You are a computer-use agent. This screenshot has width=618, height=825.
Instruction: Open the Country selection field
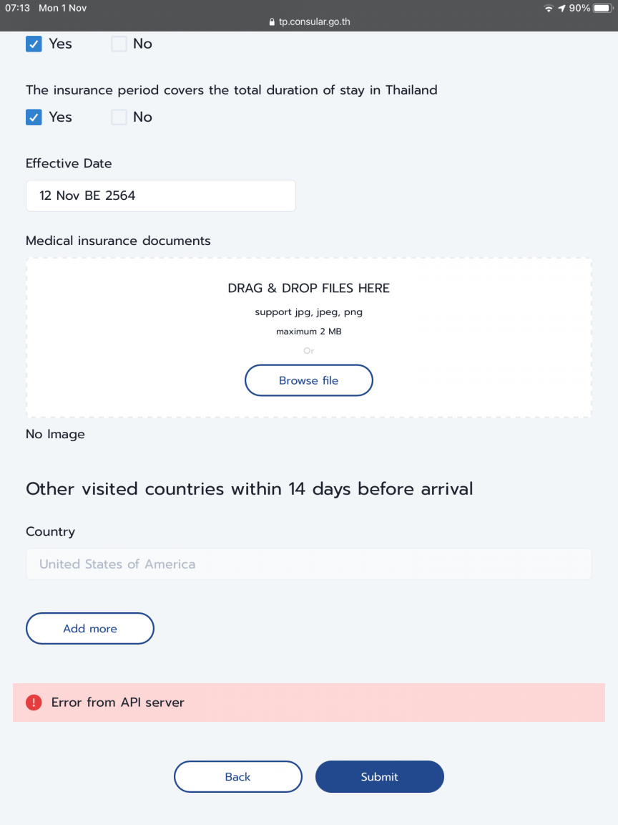click(309, 564)
